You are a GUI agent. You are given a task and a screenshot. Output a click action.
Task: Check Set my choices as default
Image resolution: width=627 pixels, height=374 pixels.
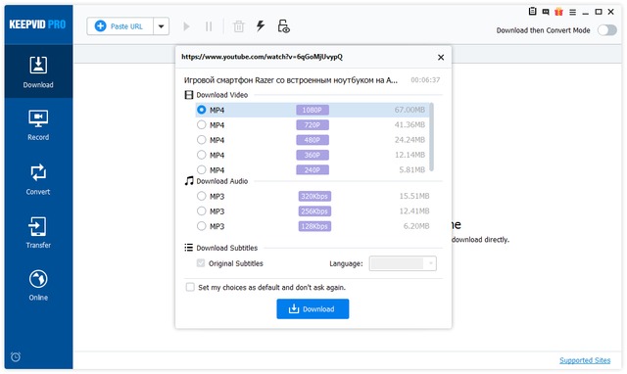[x=190, y=287]
